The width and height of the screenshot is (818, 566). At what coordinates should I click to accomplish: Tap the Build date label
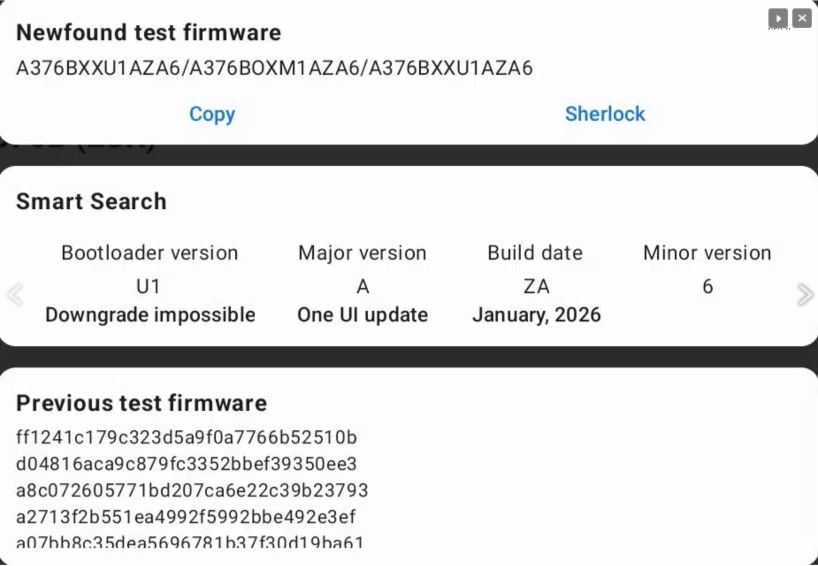point(535,253)
